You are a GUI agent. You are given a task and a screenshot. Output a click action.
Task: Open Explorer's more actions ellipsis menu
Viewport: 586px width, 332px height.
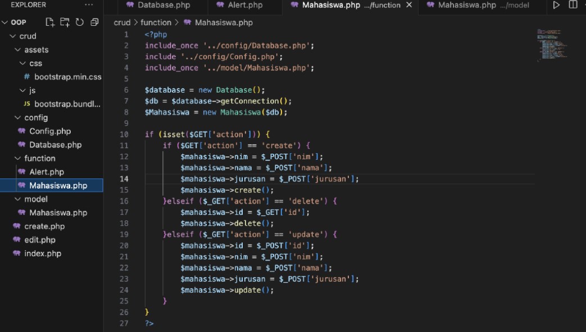(89, 5)
